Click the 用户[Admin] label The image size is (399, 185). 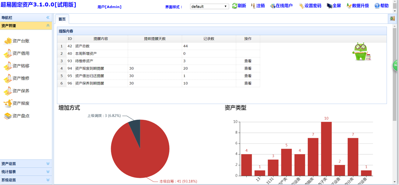[109, 7]
